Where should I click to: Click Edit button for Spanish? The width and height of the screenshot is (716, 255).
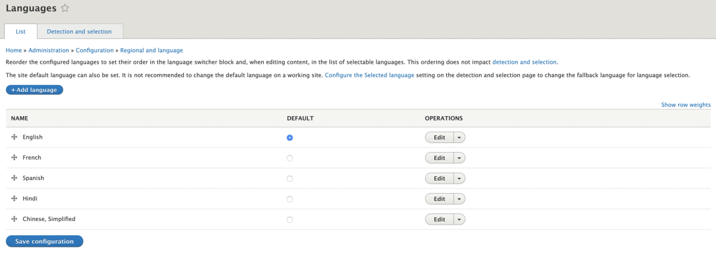click(440, 178)
